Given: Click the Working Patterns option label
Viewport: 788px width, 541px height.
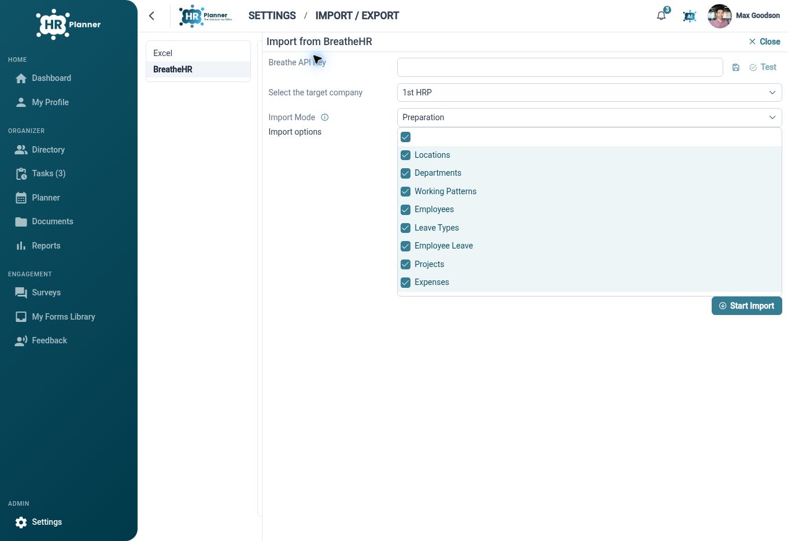Looking at the screenshot, I should pos(445,191).
